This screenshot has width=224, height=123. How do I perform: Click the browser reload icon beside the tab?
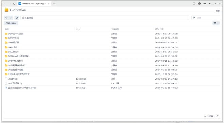tap(14, 4)
